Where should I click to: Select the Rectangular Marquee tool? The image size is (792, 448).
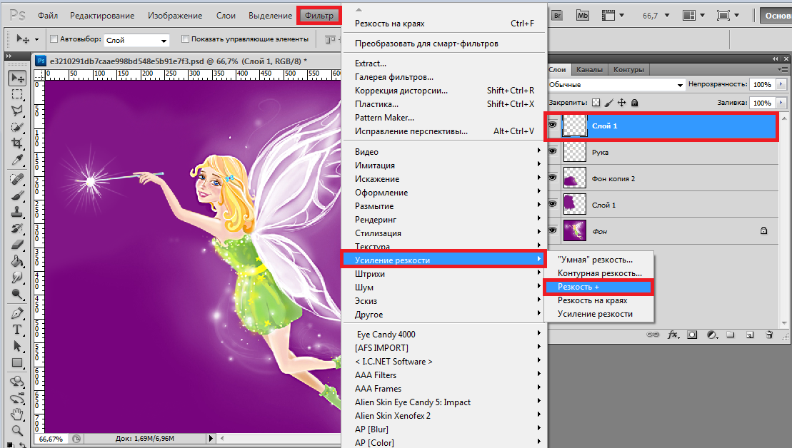[17, 94]
